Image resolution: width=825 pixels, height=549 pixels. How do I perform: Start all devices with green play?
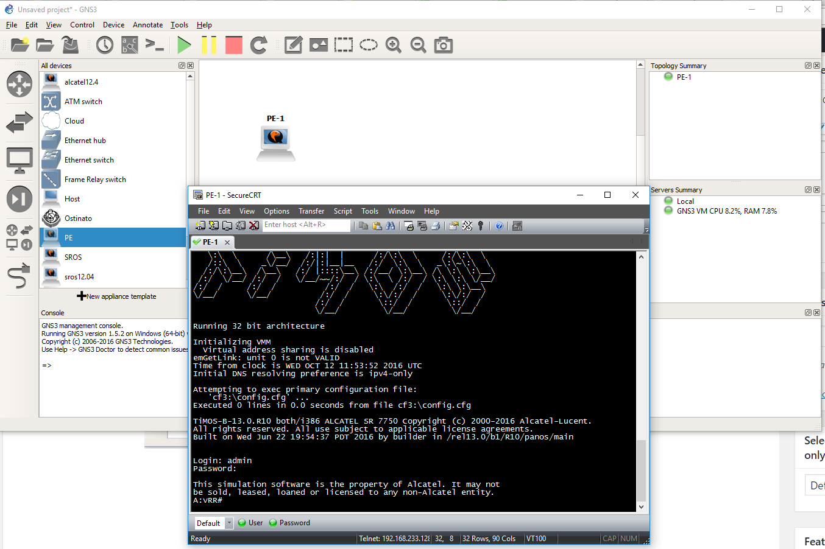[x=184, y=45]
